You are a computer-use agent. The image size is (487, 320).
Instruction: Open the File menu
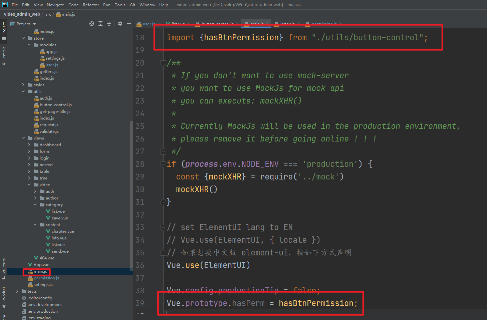15,5
